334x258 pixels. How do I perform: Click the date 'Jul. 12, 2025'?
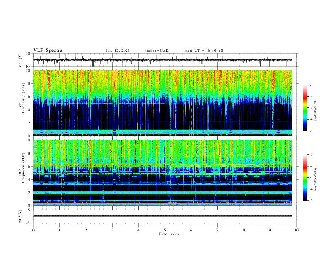[118, 51]
